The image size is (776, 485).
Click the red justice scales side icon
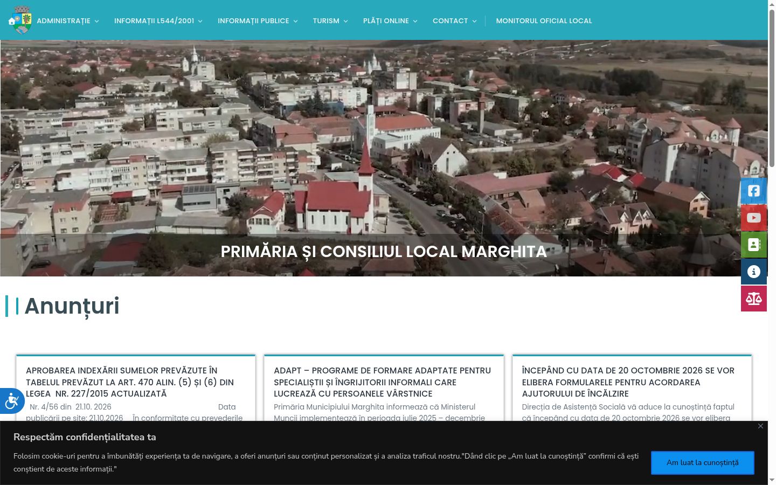(x=754, y=299)
